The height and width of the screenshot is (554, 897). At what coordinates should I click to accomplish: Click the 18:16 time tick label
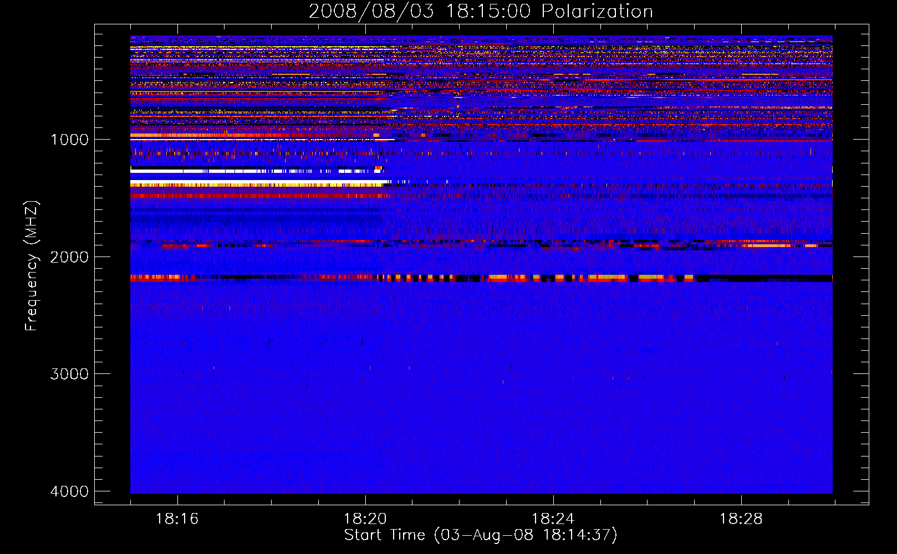click(177, 519)
